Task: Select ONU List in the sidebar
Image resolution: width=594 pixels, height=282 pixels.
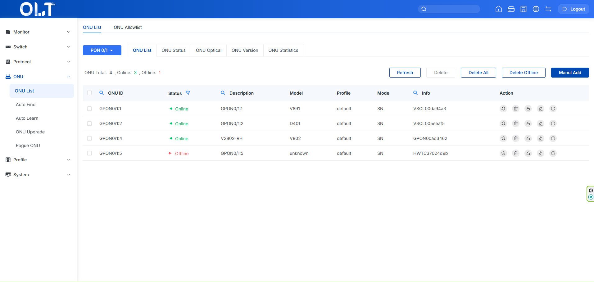Action: [42, 91]
